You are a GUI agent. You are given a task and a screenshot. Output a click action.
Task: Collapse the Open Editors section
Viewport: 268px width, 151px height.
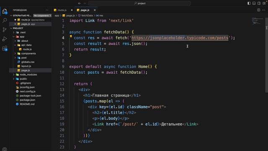pos(11,16)
